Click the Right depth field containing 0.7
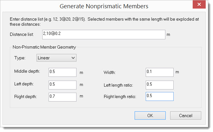 63,97
